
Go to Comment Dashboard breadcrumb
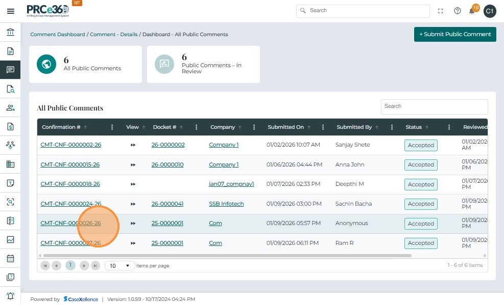click(x=58, y=35)
